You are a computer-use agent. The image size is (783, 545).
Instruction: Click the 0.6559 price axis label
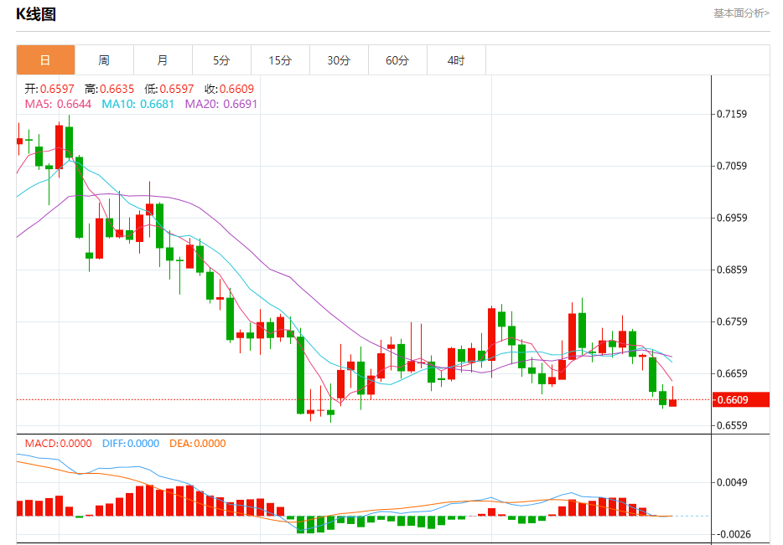[x=732, y=425]
